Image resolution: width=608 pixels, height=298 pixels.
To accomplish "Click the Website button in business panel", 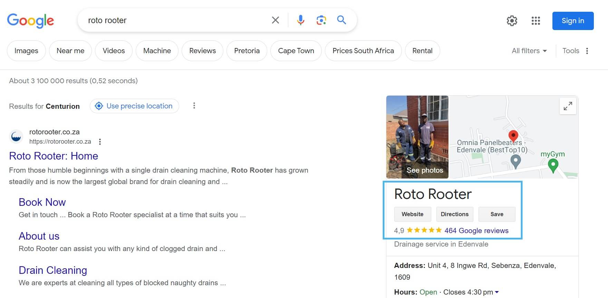I will click(413, 214).
